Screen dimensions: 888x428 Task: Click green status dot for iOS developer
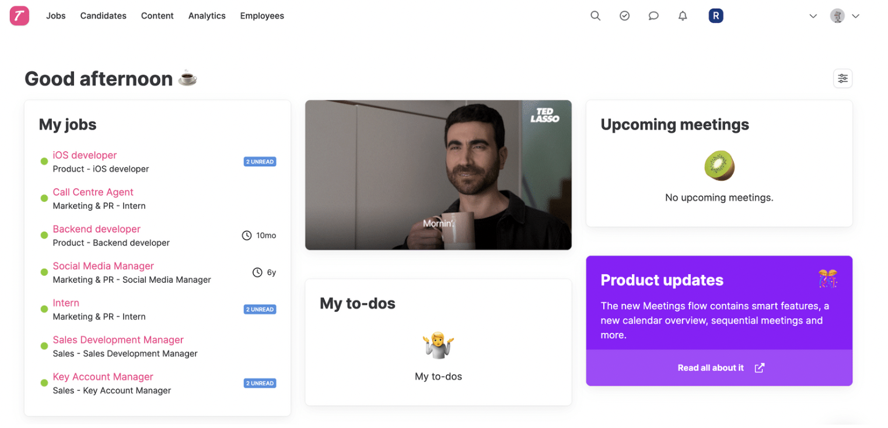click(44, 162)
